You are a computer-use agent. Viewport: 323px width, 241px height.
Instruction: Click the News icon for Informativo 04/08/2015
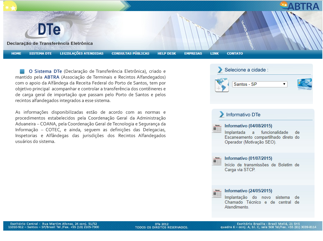tap(217, 129)
